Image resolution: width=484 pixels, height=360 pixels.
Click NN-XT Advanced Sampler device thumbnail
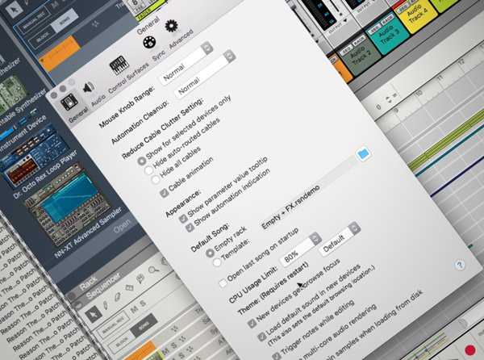(x=68, y=204)
